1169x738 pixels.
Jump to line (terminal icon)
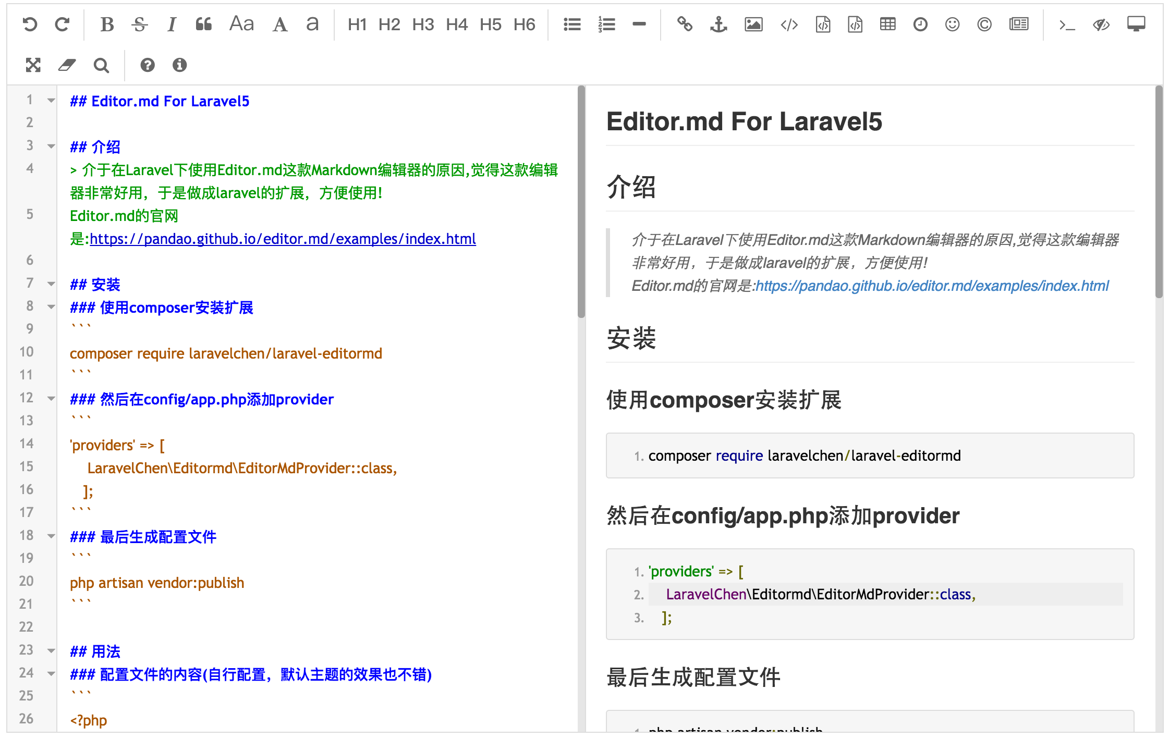click(1067, 24)
